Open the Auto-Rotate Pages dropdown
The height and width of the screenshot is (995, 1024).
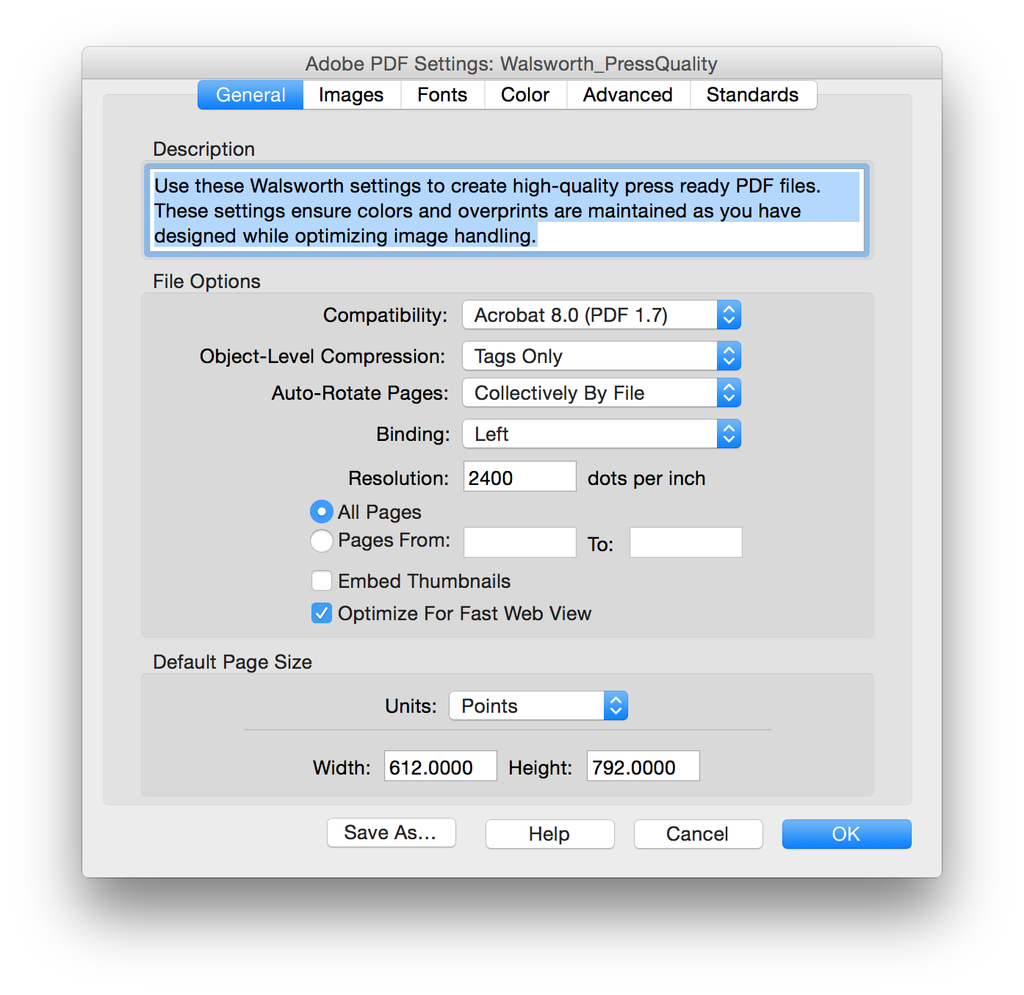pos(601,393)
